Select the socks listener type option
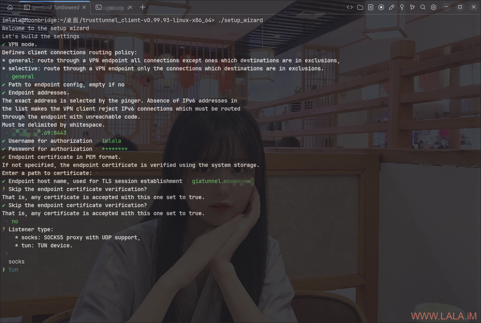The height and width of the screenshot is (323, 481). 17,261
